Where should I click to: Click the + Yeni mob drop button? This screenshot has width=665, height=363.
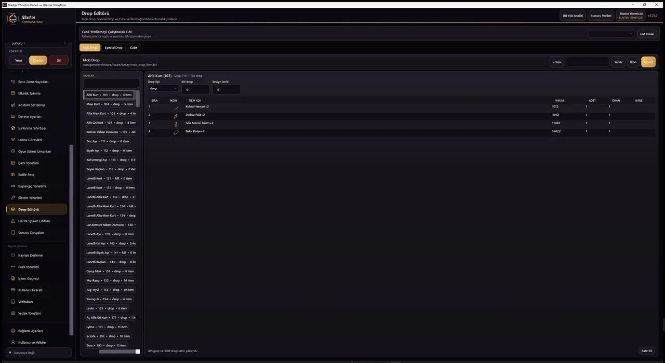click(557, 62)
